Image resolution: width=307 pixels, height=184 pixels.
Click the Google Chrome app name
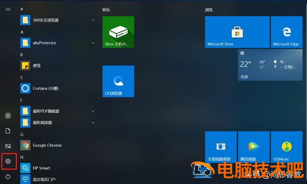coord(47,145)
